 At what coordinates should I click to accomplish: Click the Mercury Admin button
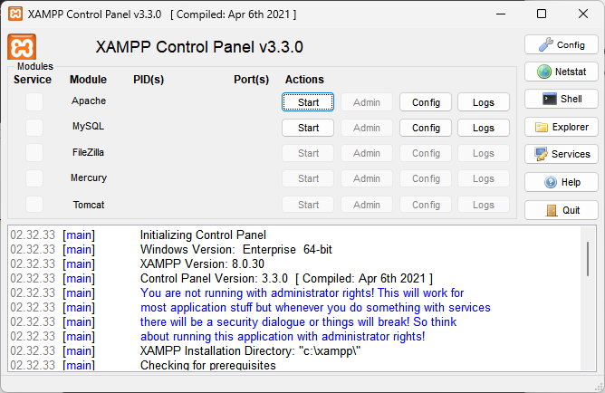[367, 178]
